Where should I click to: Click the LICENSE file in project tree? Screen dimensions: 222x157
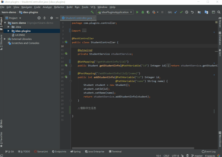(20, 35)
